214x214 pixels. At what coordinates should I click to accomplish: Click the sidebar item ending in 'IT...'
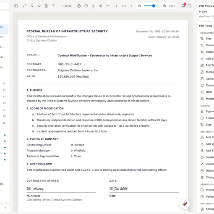pyautogui.click(x=3, y=37)
